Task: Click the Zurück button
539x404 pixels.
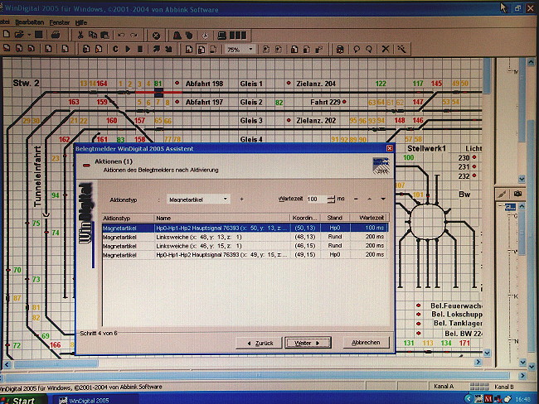Action: [260, 343]
